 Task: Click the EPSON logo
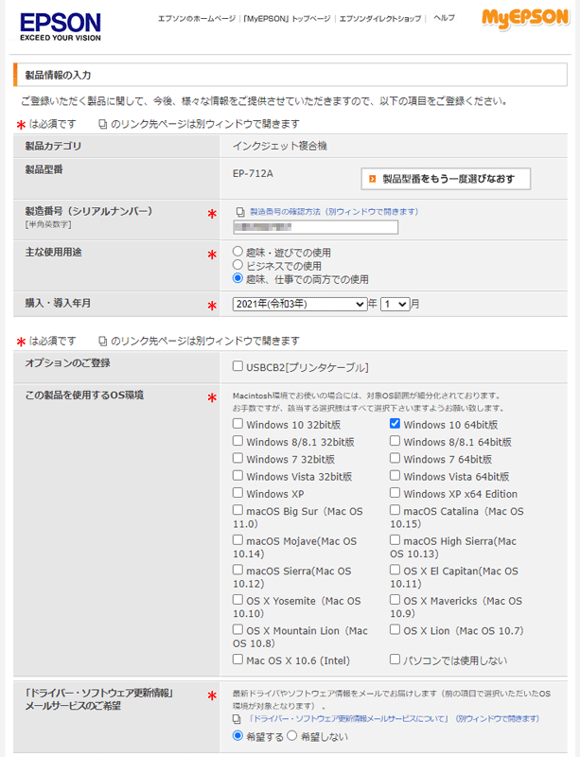tap(61, 27)
